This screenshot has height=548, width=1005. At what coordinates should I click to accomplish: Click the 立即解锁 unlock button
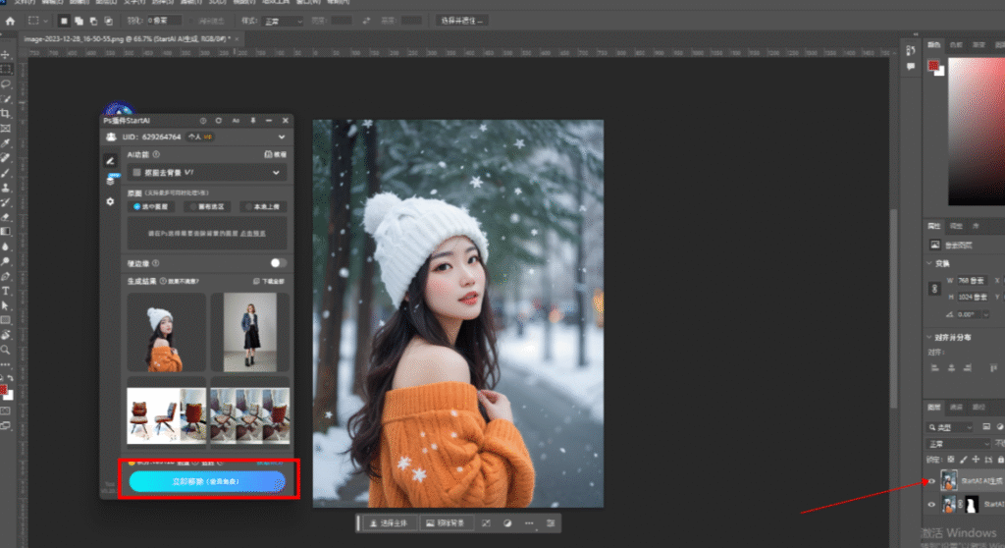207,481
